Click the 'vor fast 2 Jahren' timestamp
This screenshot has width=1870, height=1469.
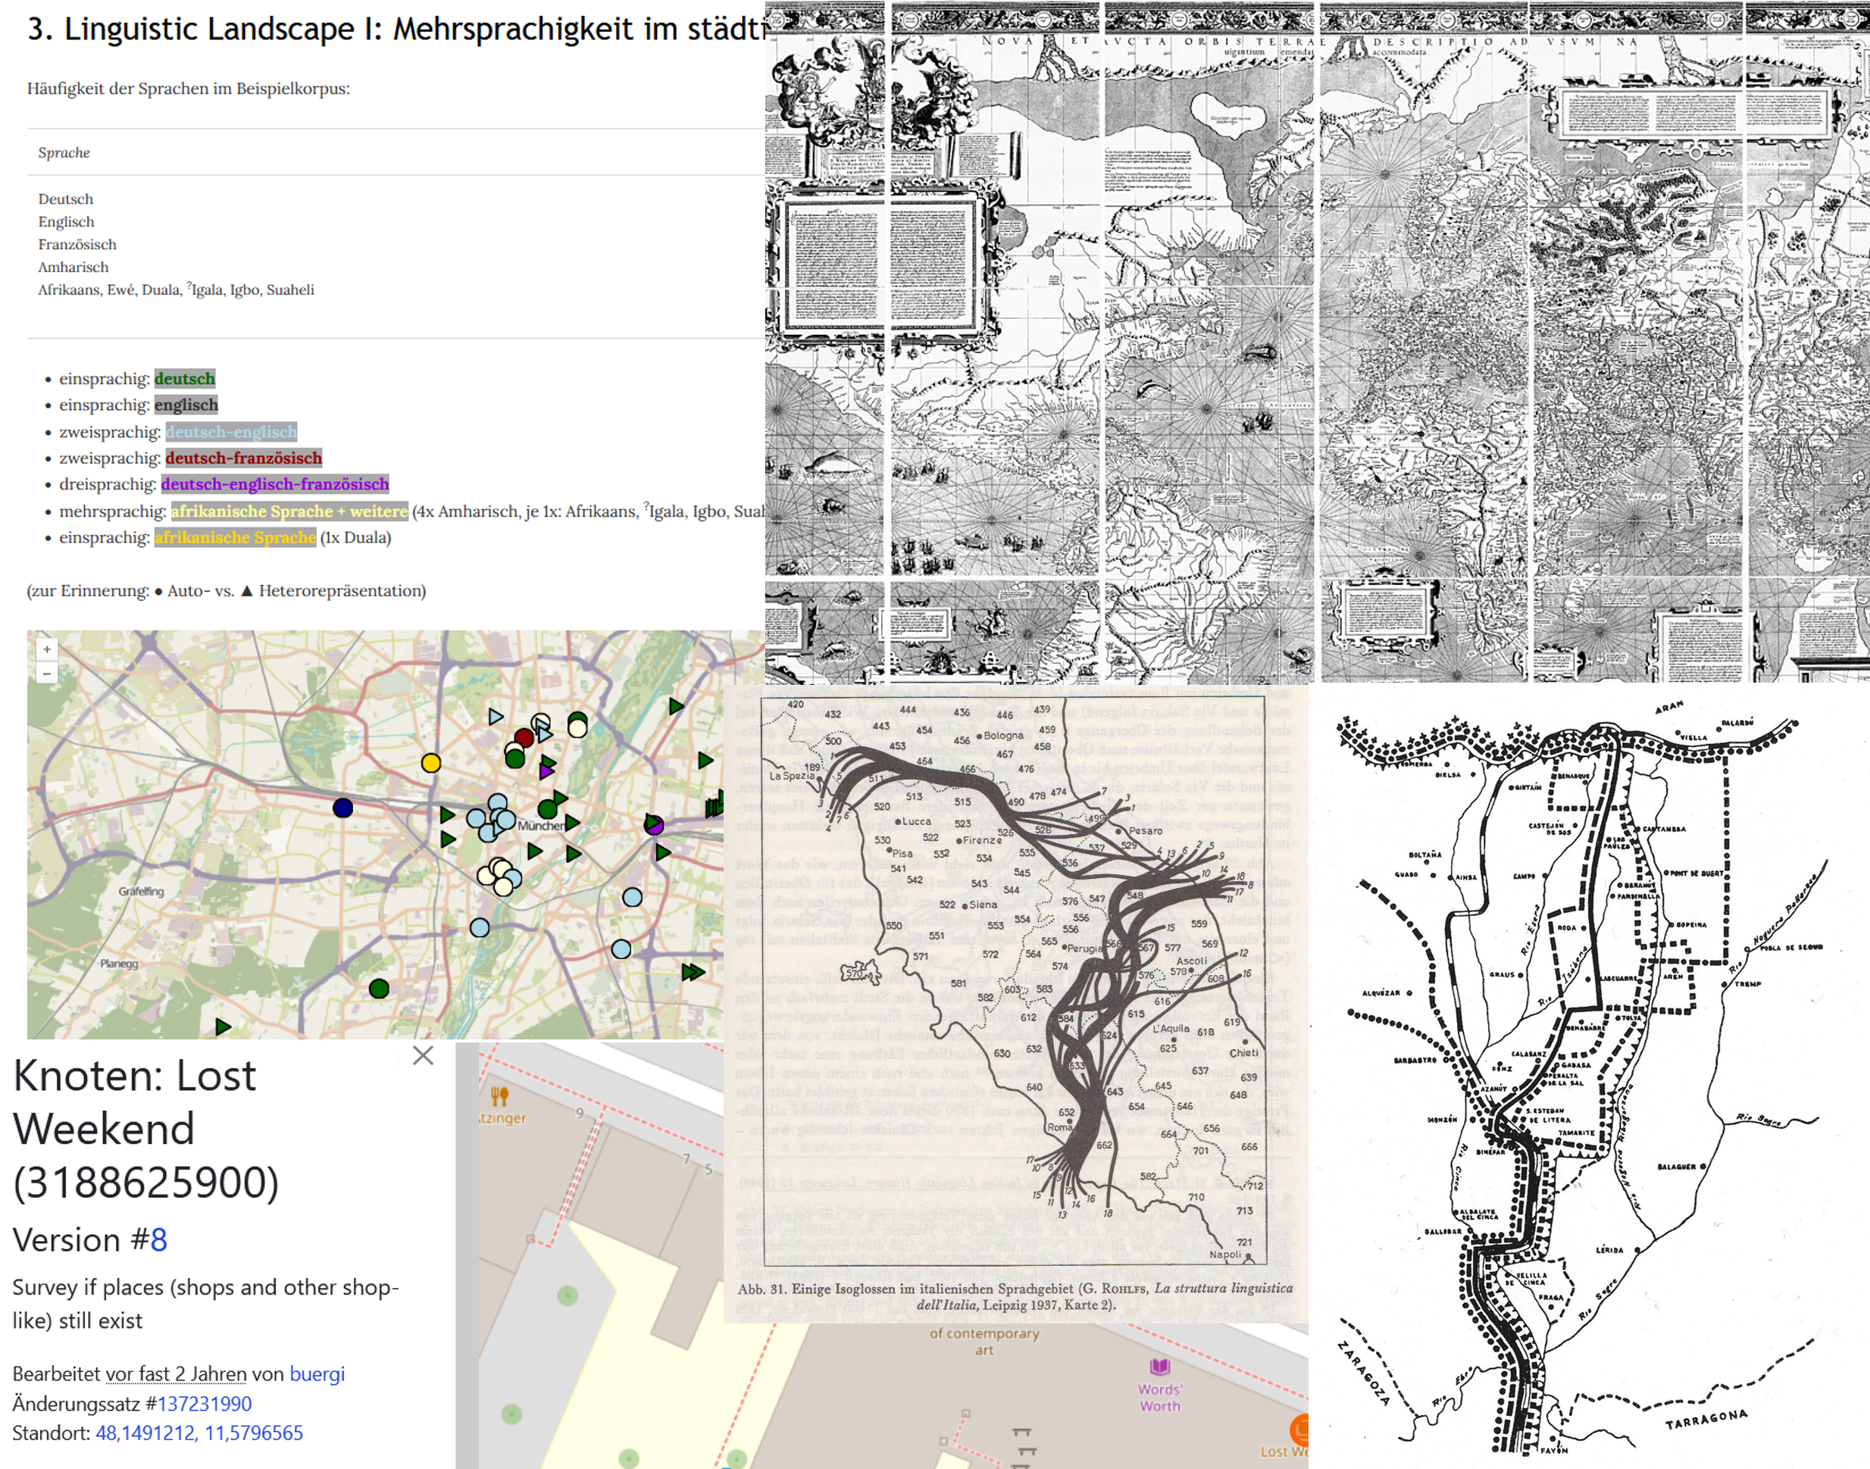point(177,1374)
